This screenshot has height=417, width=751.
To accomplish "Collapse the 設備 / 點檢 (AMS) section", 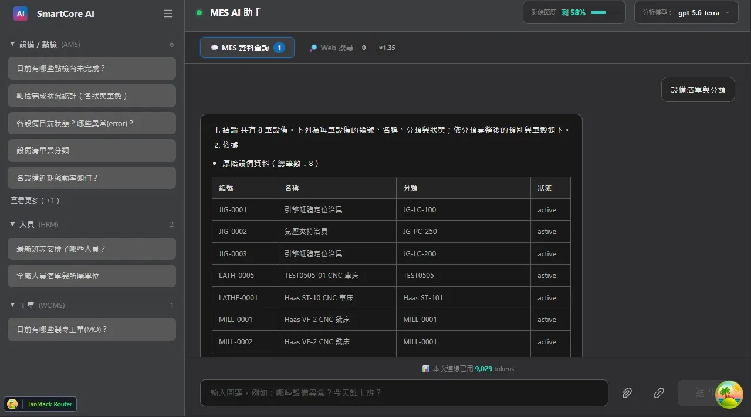I will pos(92,45).
